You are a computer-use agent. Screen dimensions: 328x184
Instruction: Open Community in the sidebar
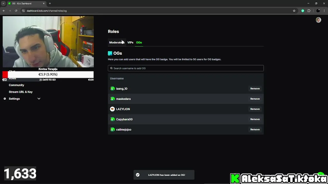pos(16,85)
